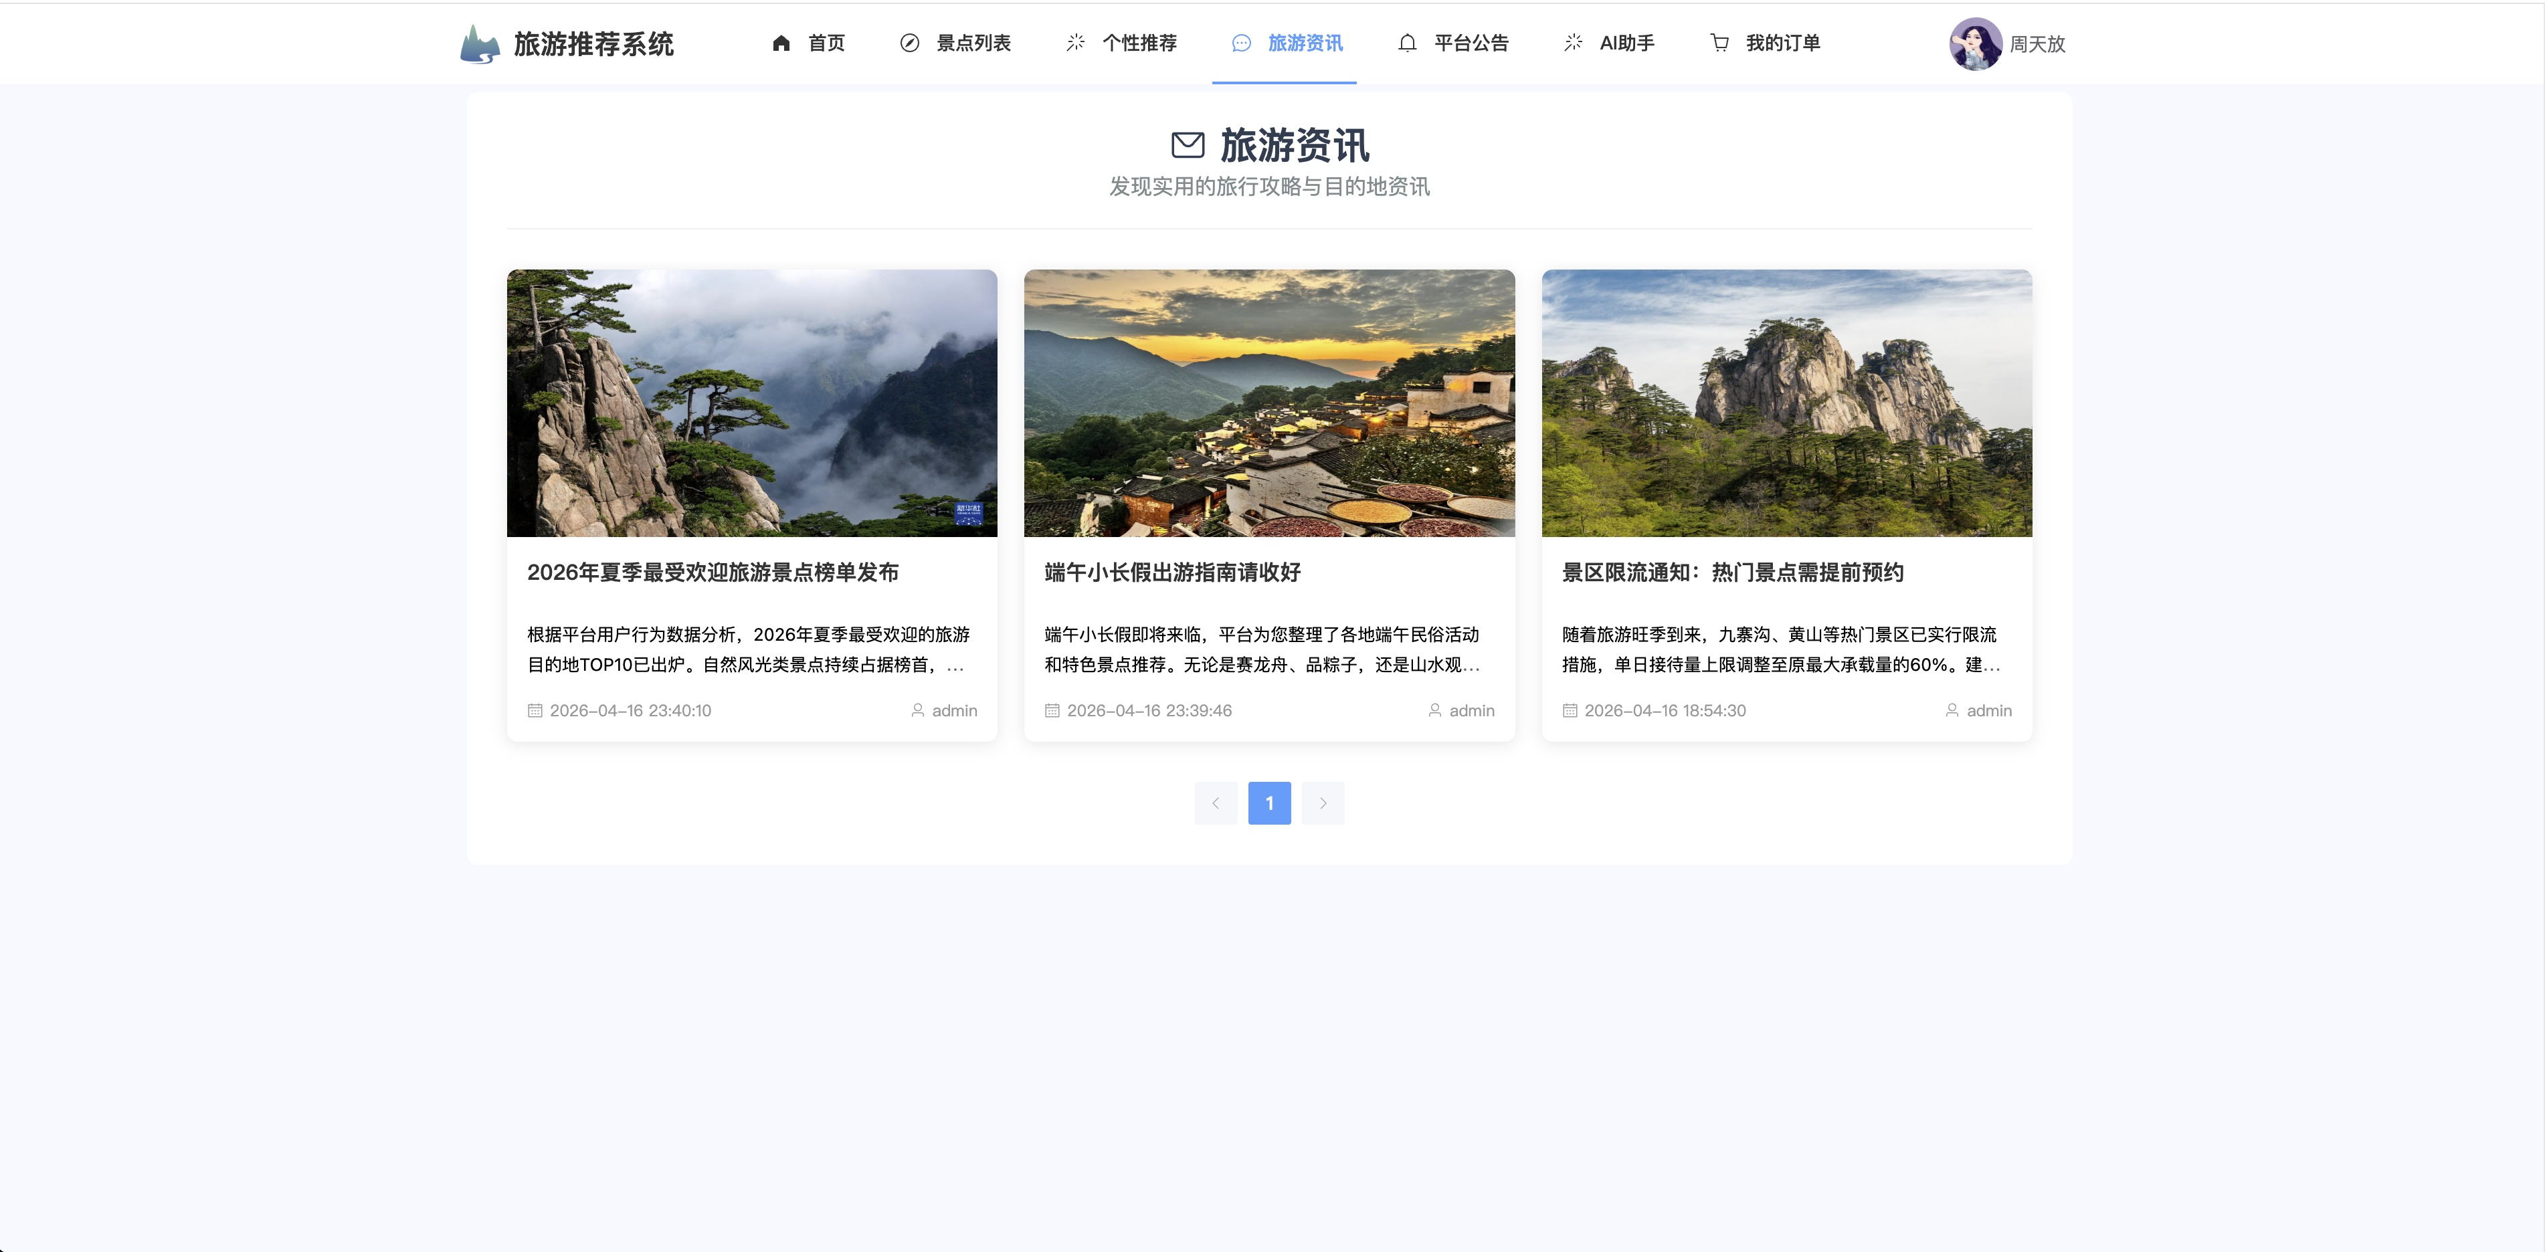Click the 旅游推荐系统 site title

594,43
